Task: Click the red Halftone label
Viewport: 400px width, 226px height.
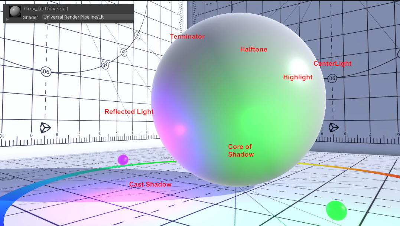Action: click(x=253, y=49)
